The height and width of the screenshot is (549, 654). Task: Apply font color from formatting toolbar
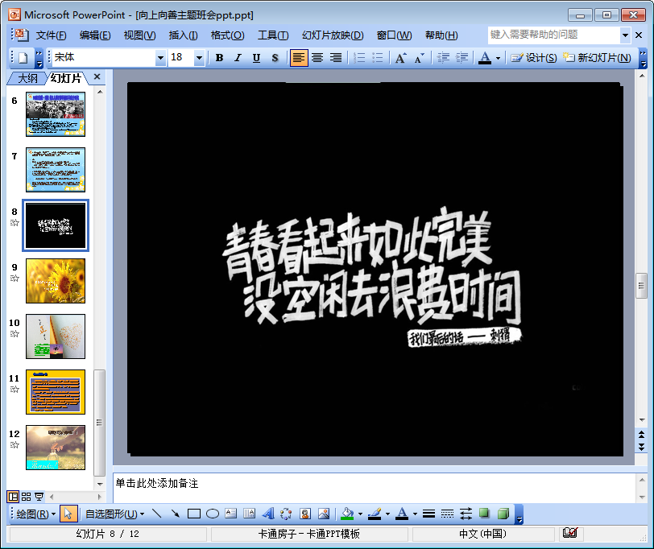485,58
